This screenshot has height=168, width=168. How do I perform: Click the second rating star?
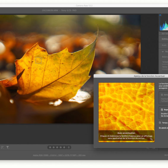pyautogui.click(x=53, y=147)
